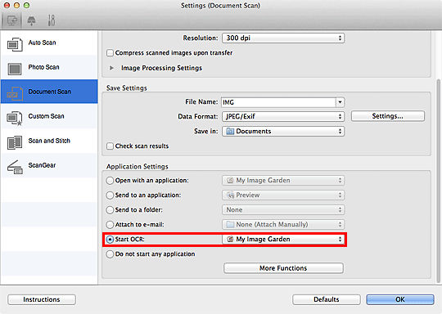The height and width of the screenshot is (314, 442).
Task: Select the Scan and Stitch sidebar icon
Action: click(x=15, y=142)
